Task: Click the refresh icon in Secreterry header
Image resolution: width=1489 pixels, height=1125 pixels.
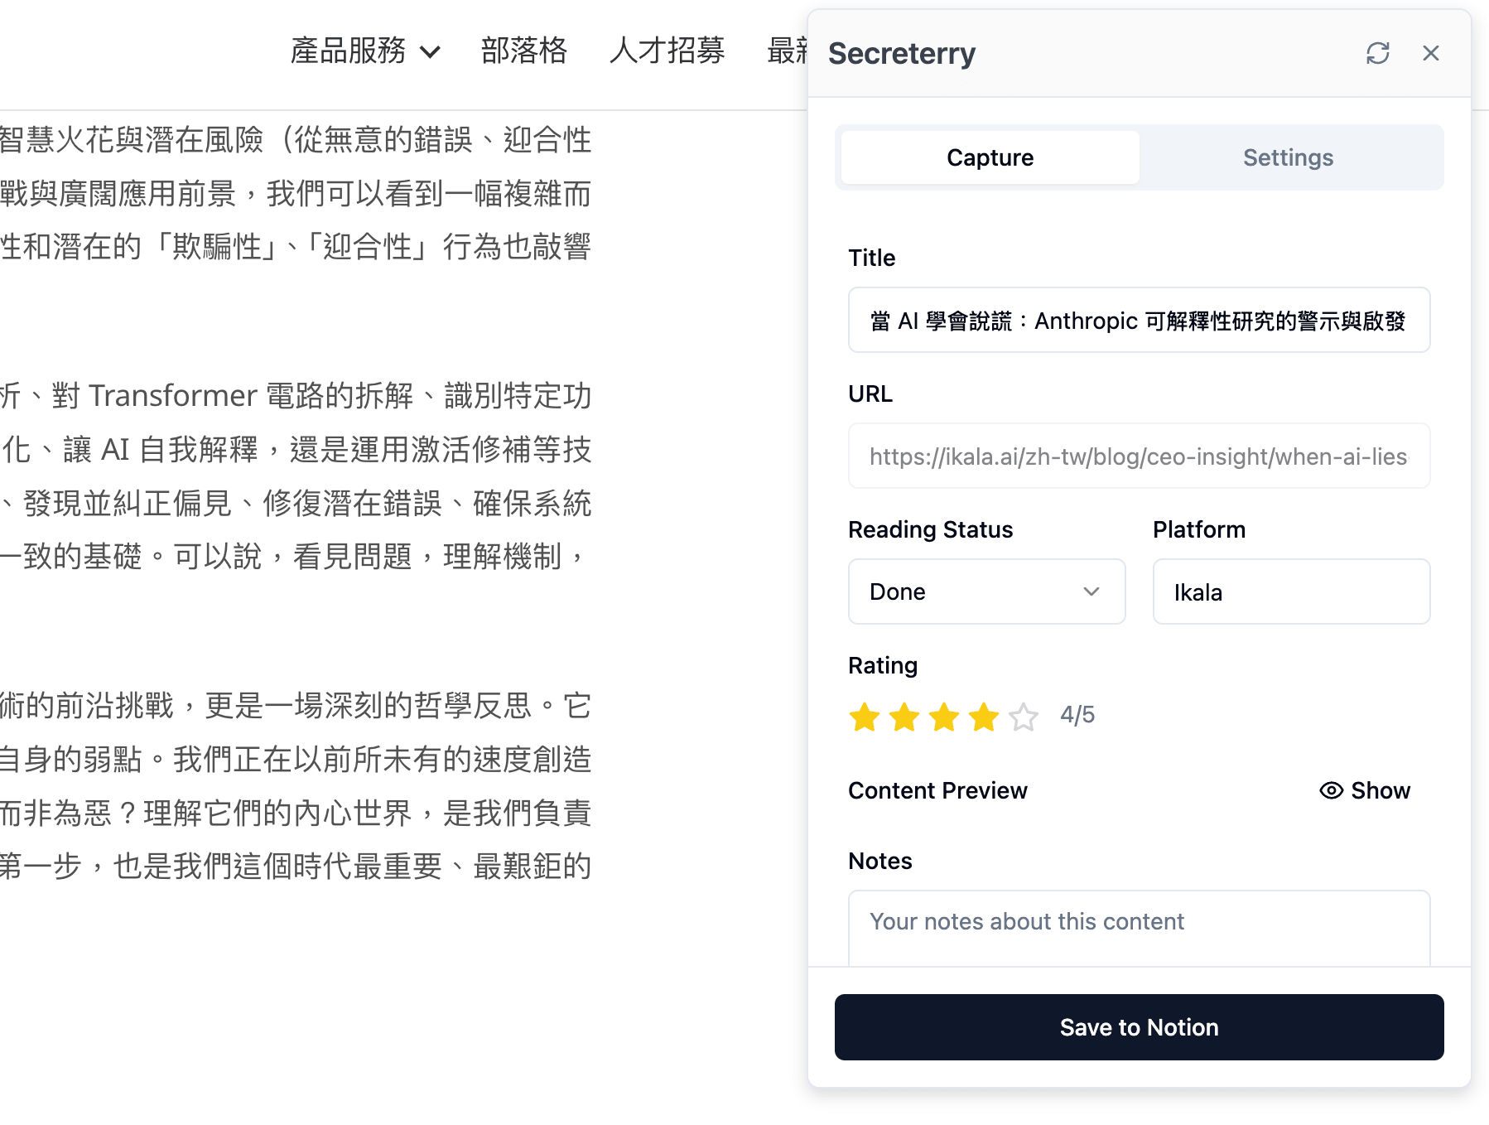Action: click(1377, 53)
